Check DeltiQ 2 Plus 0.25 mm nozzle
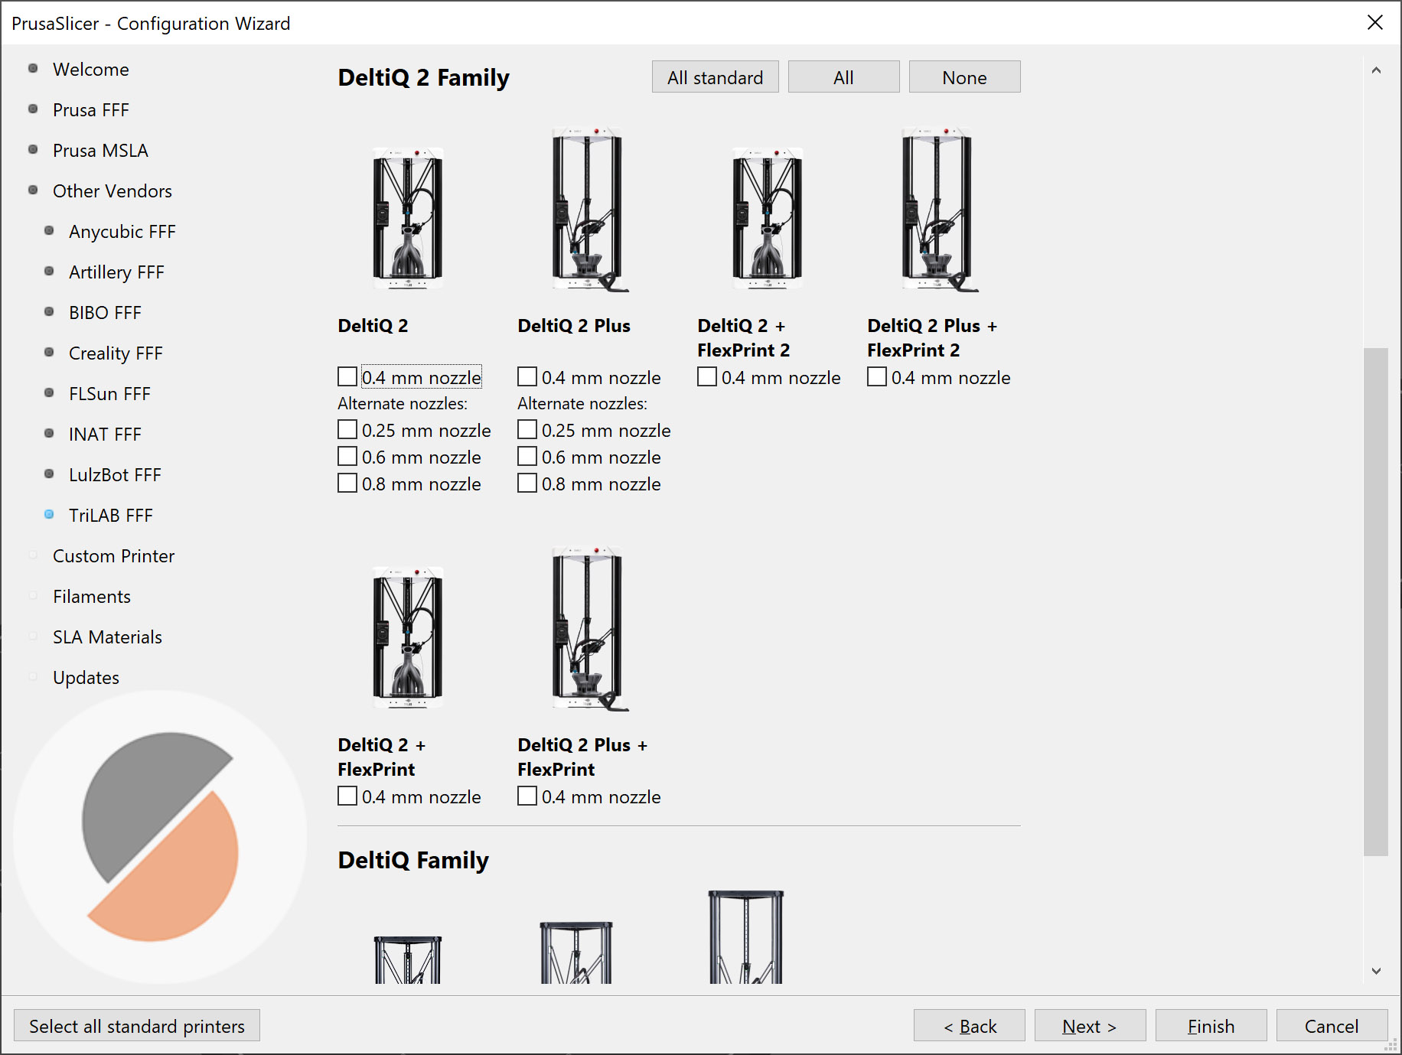Viewport: 1402px width, 1055px height. pos(527,430)
